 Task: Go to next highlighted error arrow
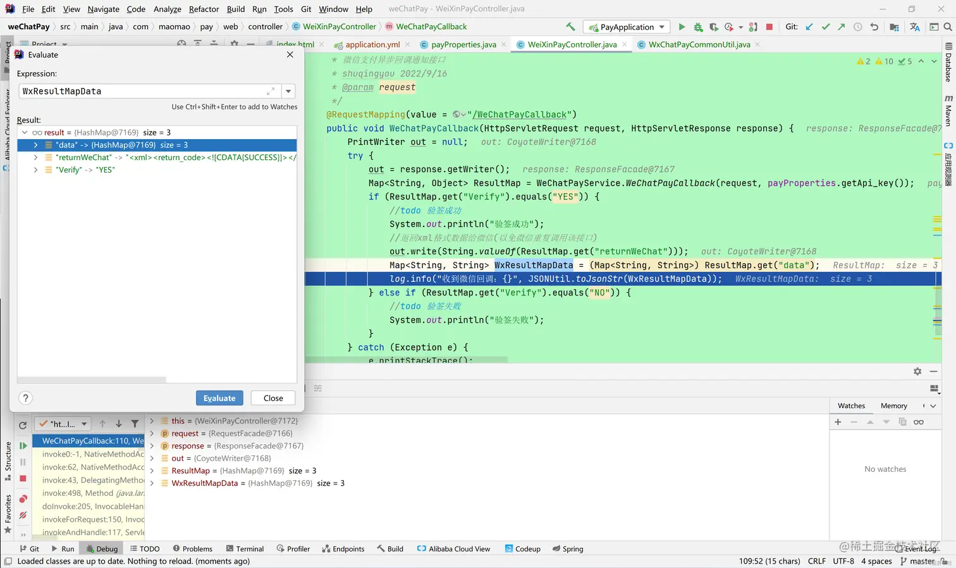pos(934,61)
